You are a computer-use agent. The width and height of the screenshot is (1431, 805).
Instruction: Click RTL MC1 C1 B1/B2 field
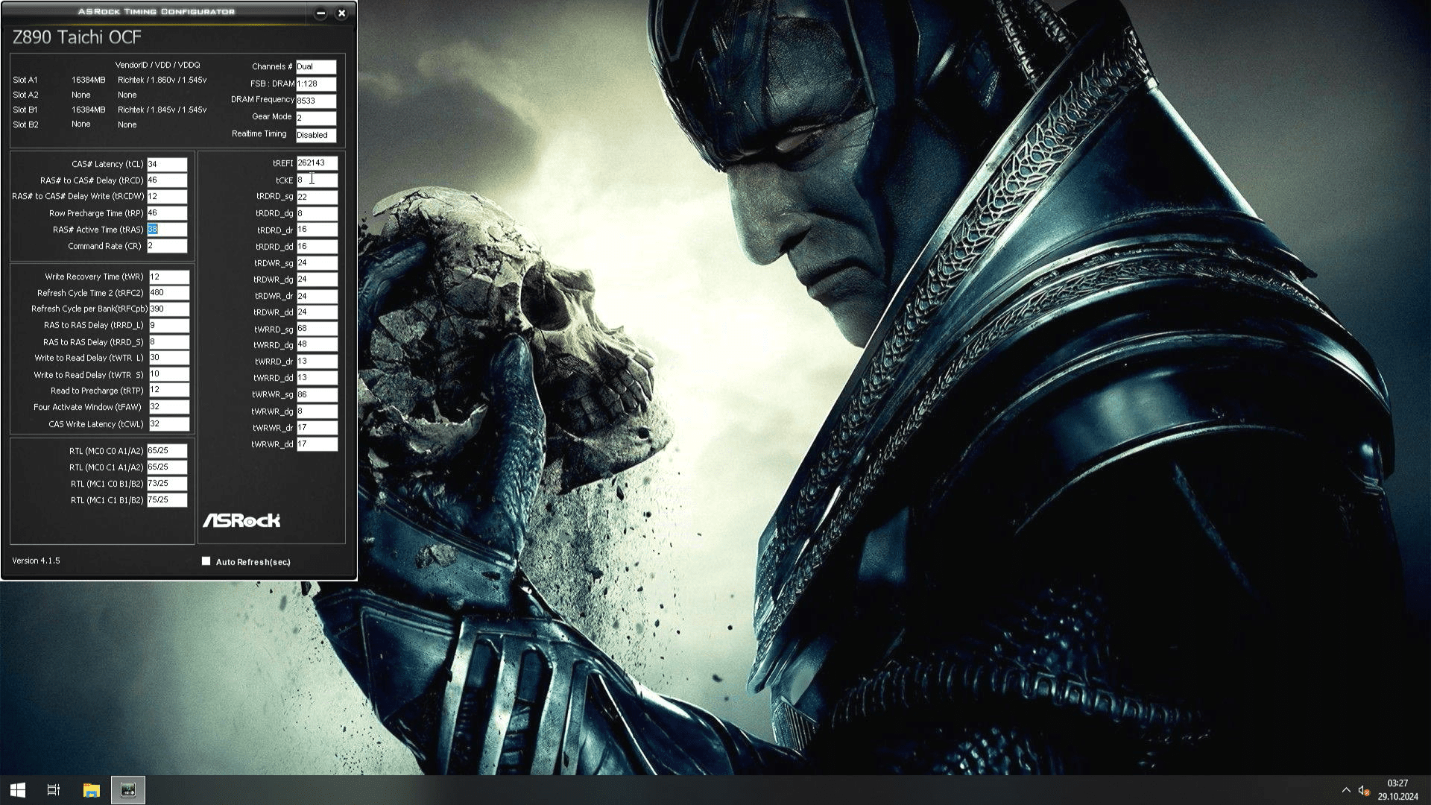[x=167, y=500]
